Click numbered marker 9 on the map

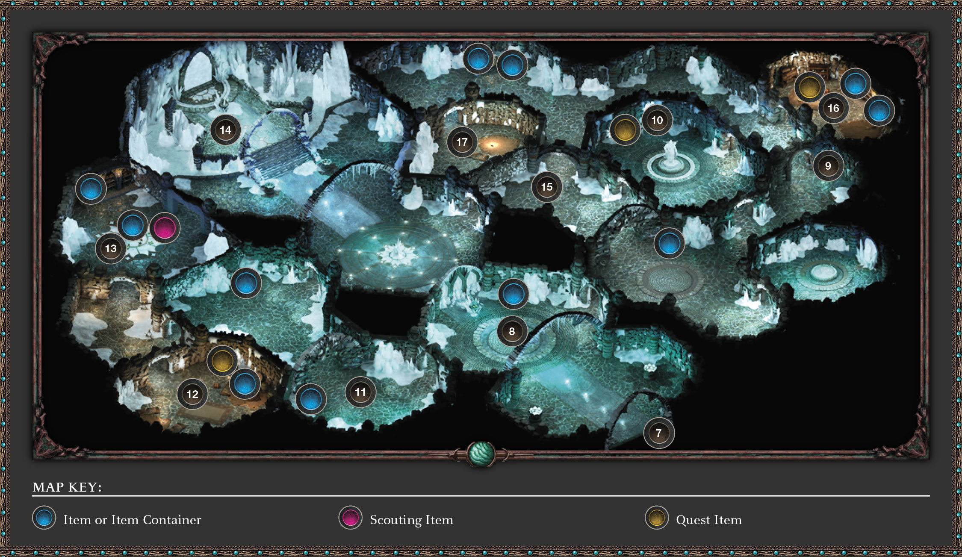(x=828, y=166)
